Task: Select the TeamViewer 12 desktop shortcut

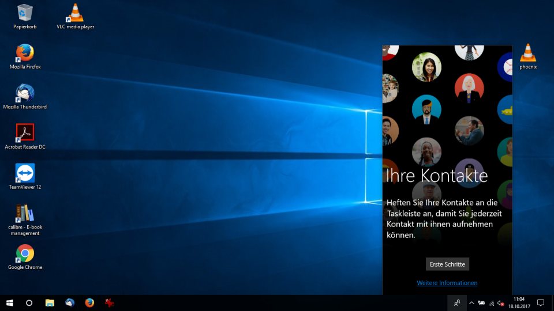Action: 25,177
